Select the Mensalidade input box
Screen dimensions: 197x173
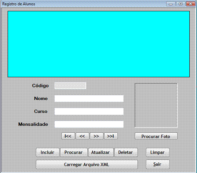point(89,124)
